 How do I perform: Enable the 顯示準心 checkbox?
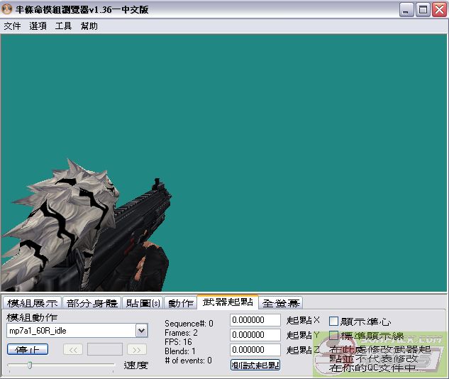tap(334, 322)
